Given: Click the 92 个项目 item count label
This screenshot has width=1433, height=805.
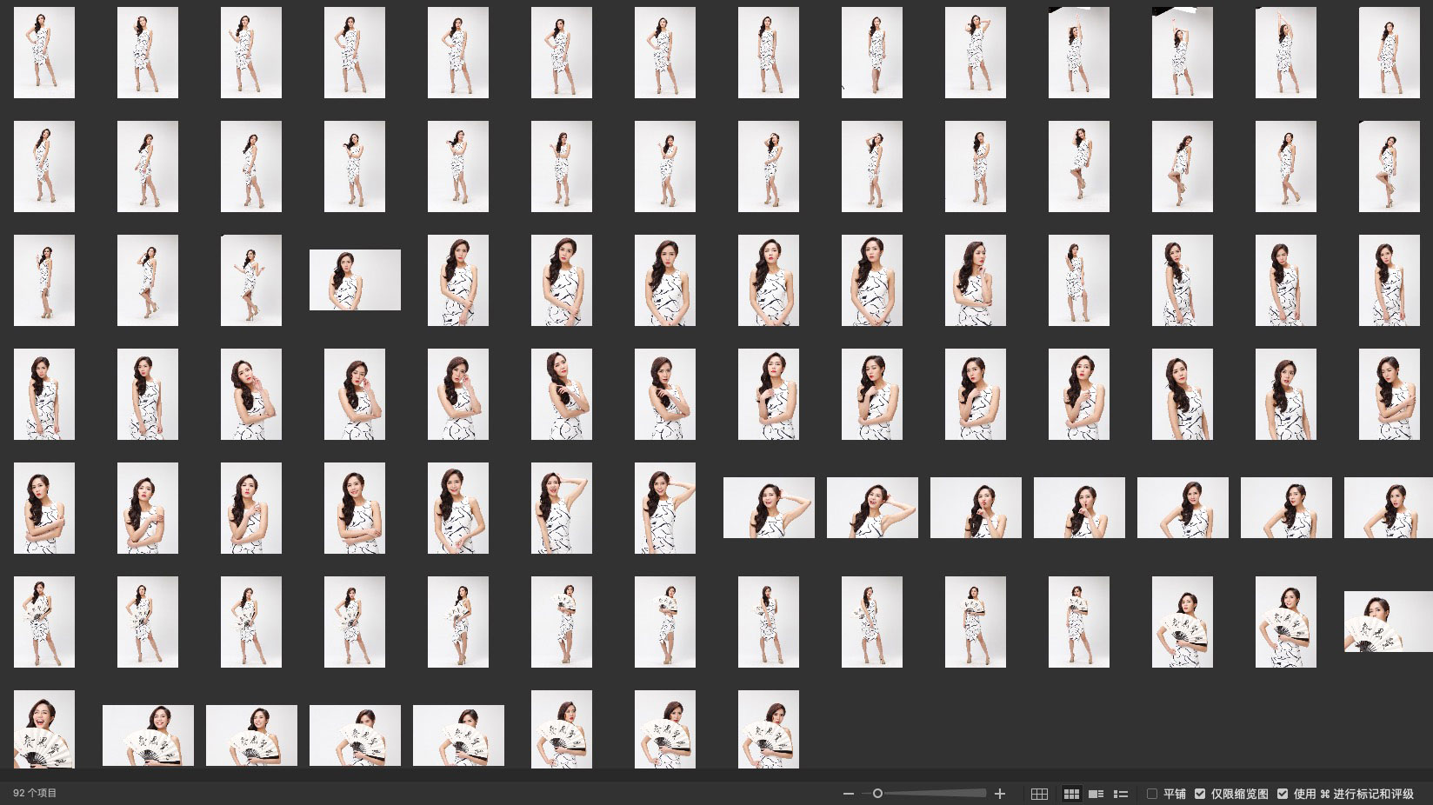Looking at the screenshot, I should coord(35,794).
